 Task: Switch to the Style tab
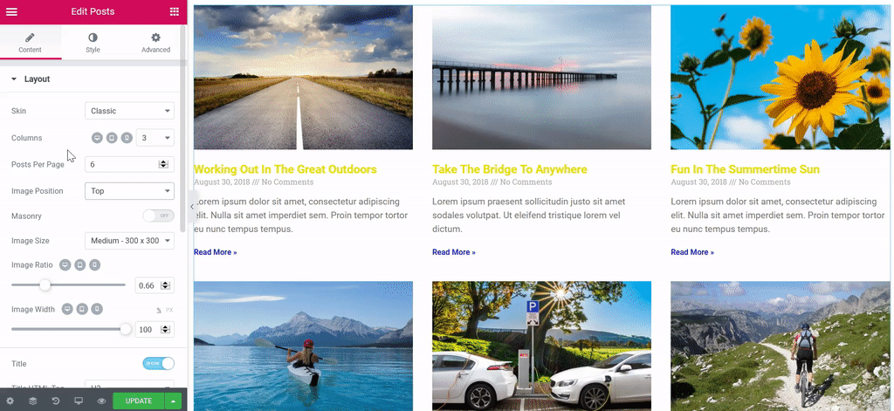tap(93, 43)
